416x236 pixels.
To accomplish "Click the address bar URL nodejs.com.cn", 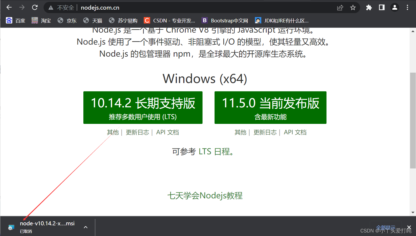I will pyautogui.click(x=100, y=8).
